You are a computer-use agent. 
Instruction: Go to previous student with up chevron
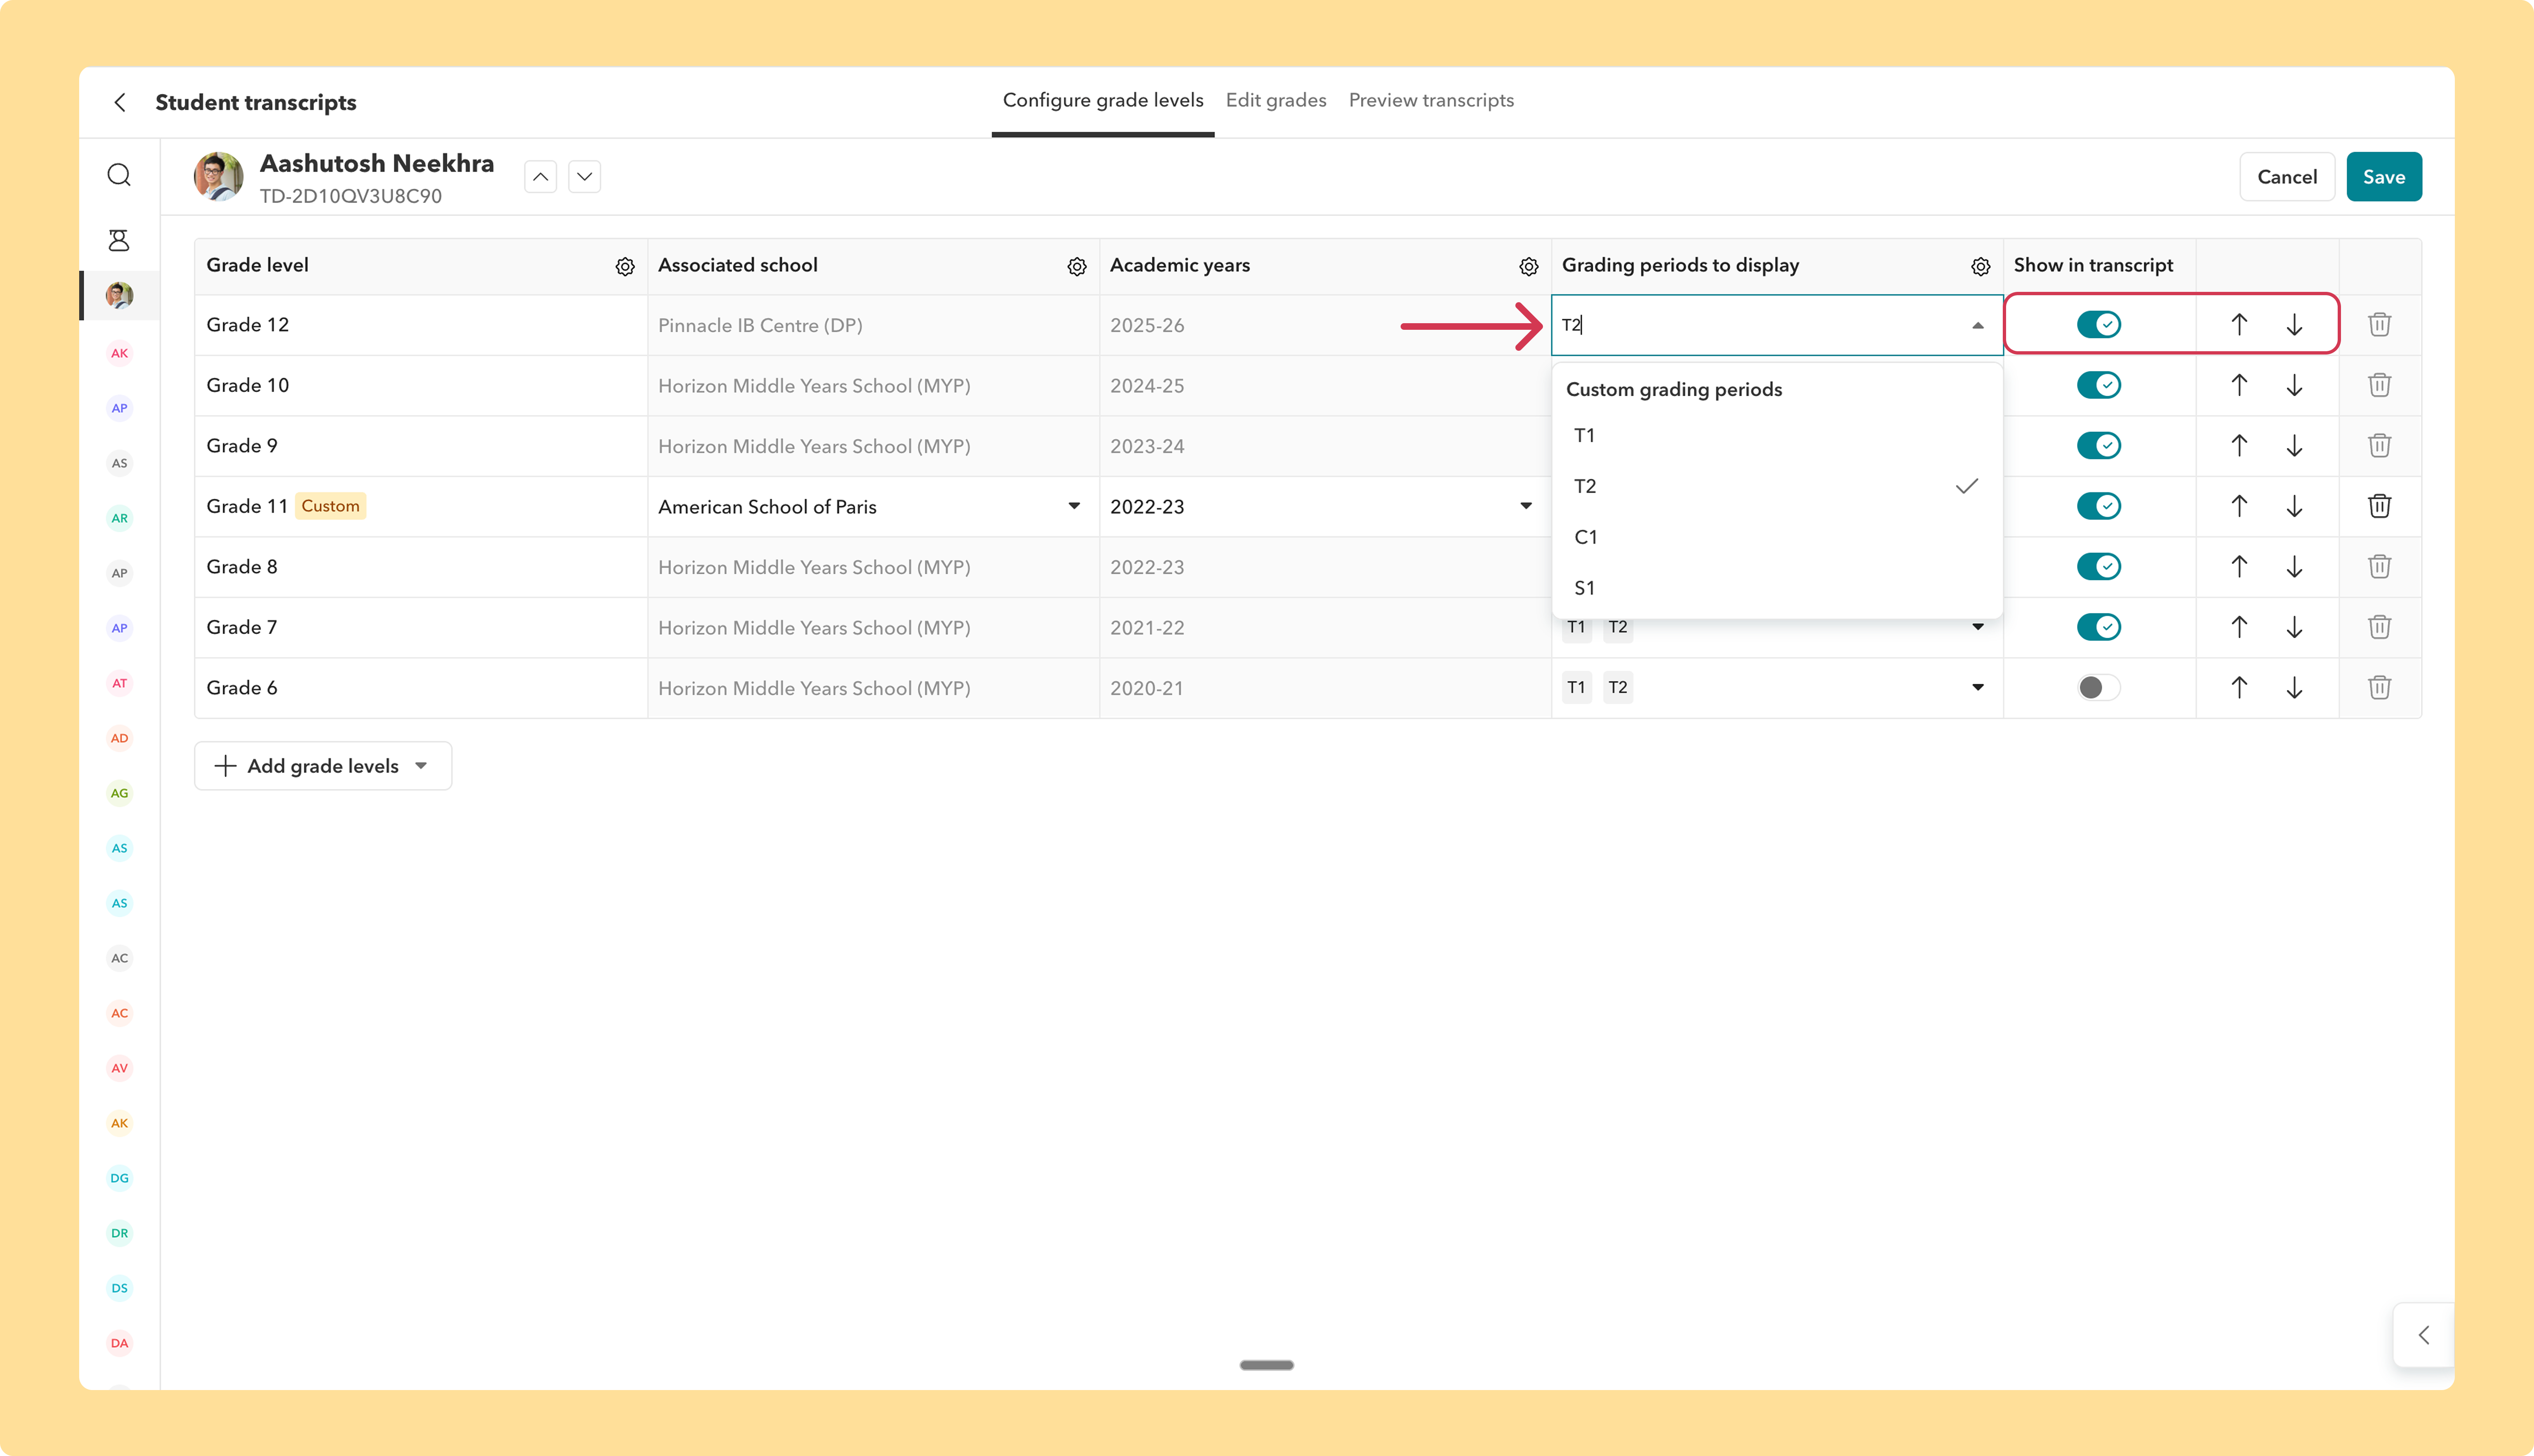pos(540,177)
